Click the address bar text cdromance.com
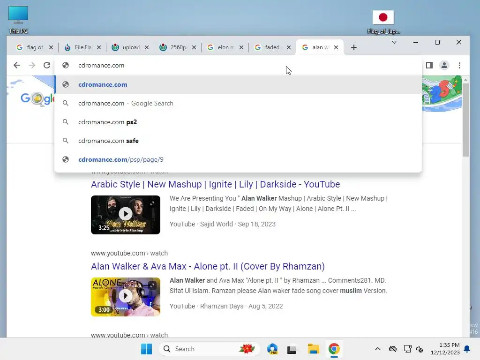Image resolution: width=480 pixels, height=360 pixels. click(x=101, y=65)
